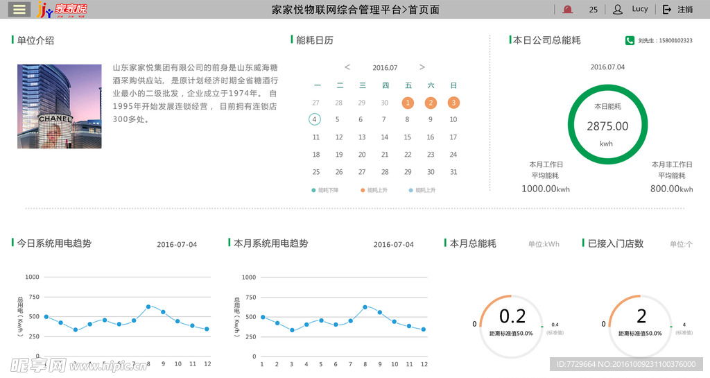Select date 15 in calendar

click(408, 137)
